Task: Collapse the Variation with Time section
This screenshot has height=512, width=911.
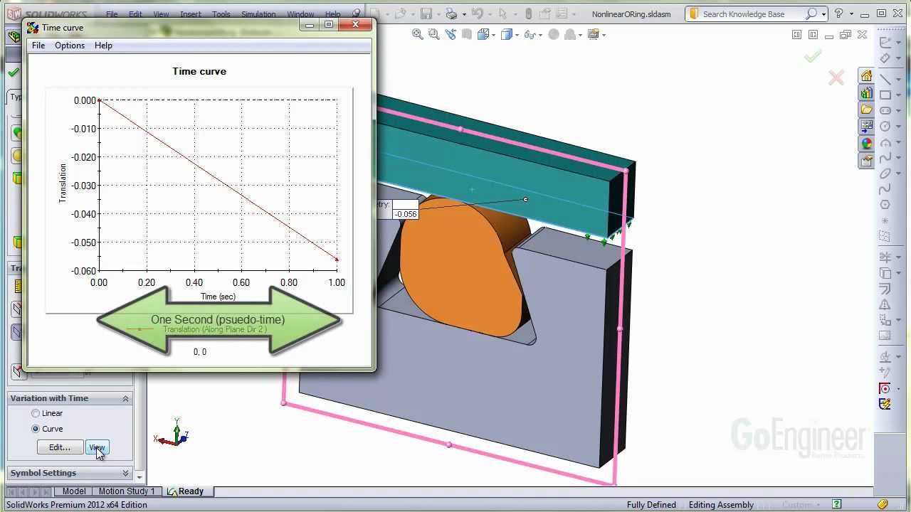Action: 125,398
